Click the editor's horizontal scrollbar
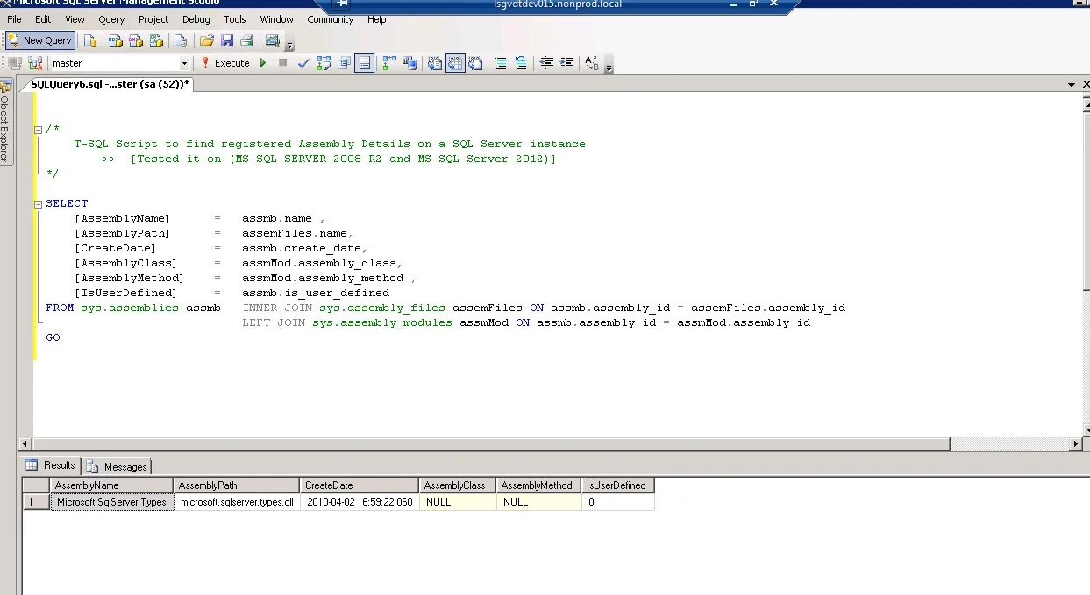 pyautogui.click(x=551, y=444)
